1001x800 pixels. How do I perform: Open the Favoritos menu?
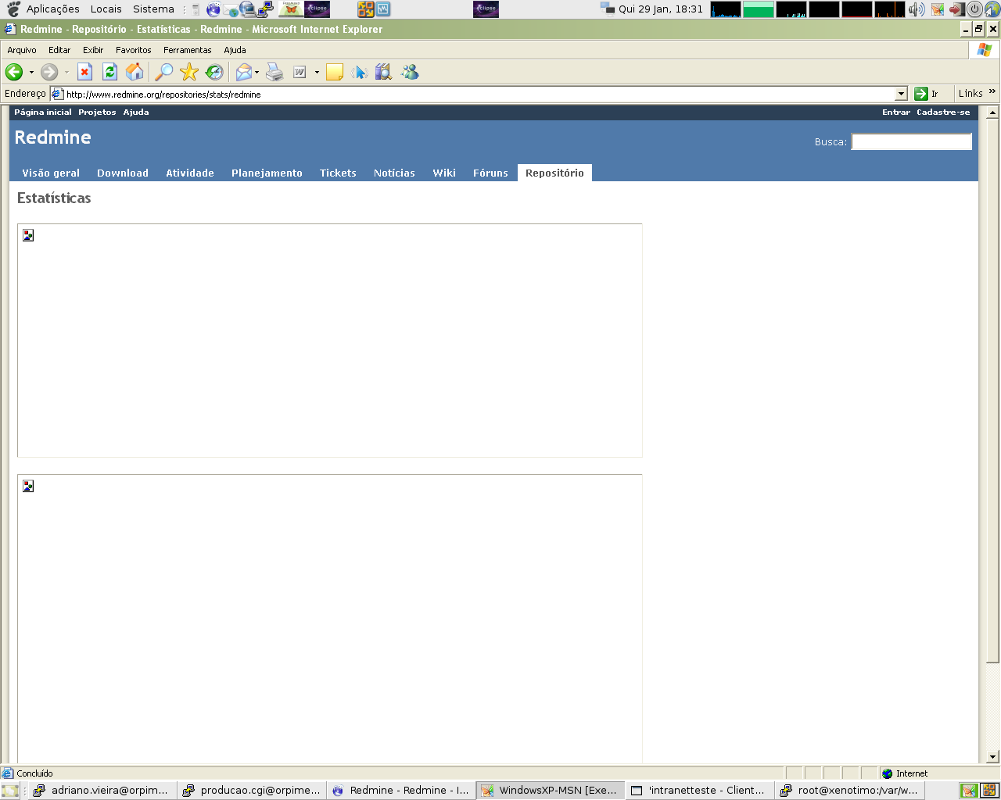(x=134, y=50)
